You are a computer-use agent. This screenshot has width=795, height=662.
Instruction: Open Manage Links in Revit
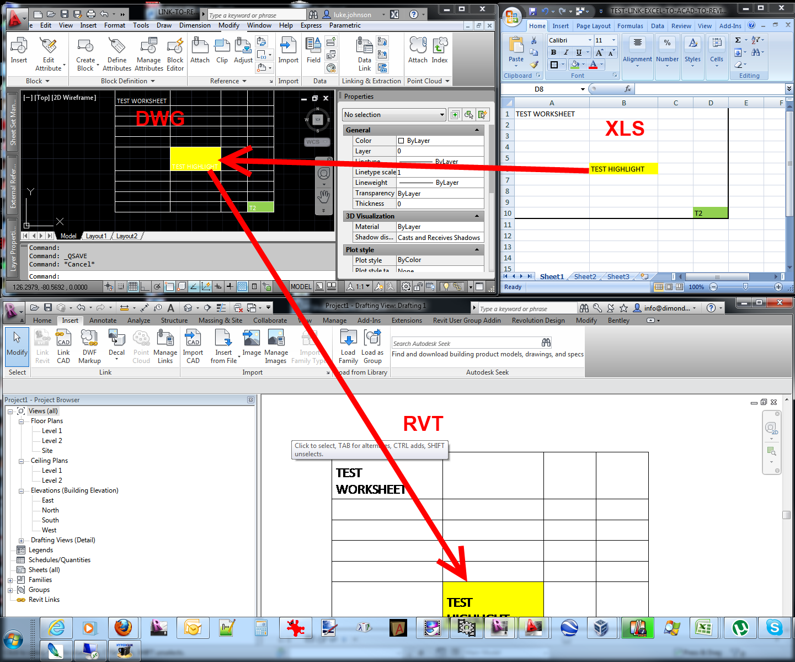point(166,346)
